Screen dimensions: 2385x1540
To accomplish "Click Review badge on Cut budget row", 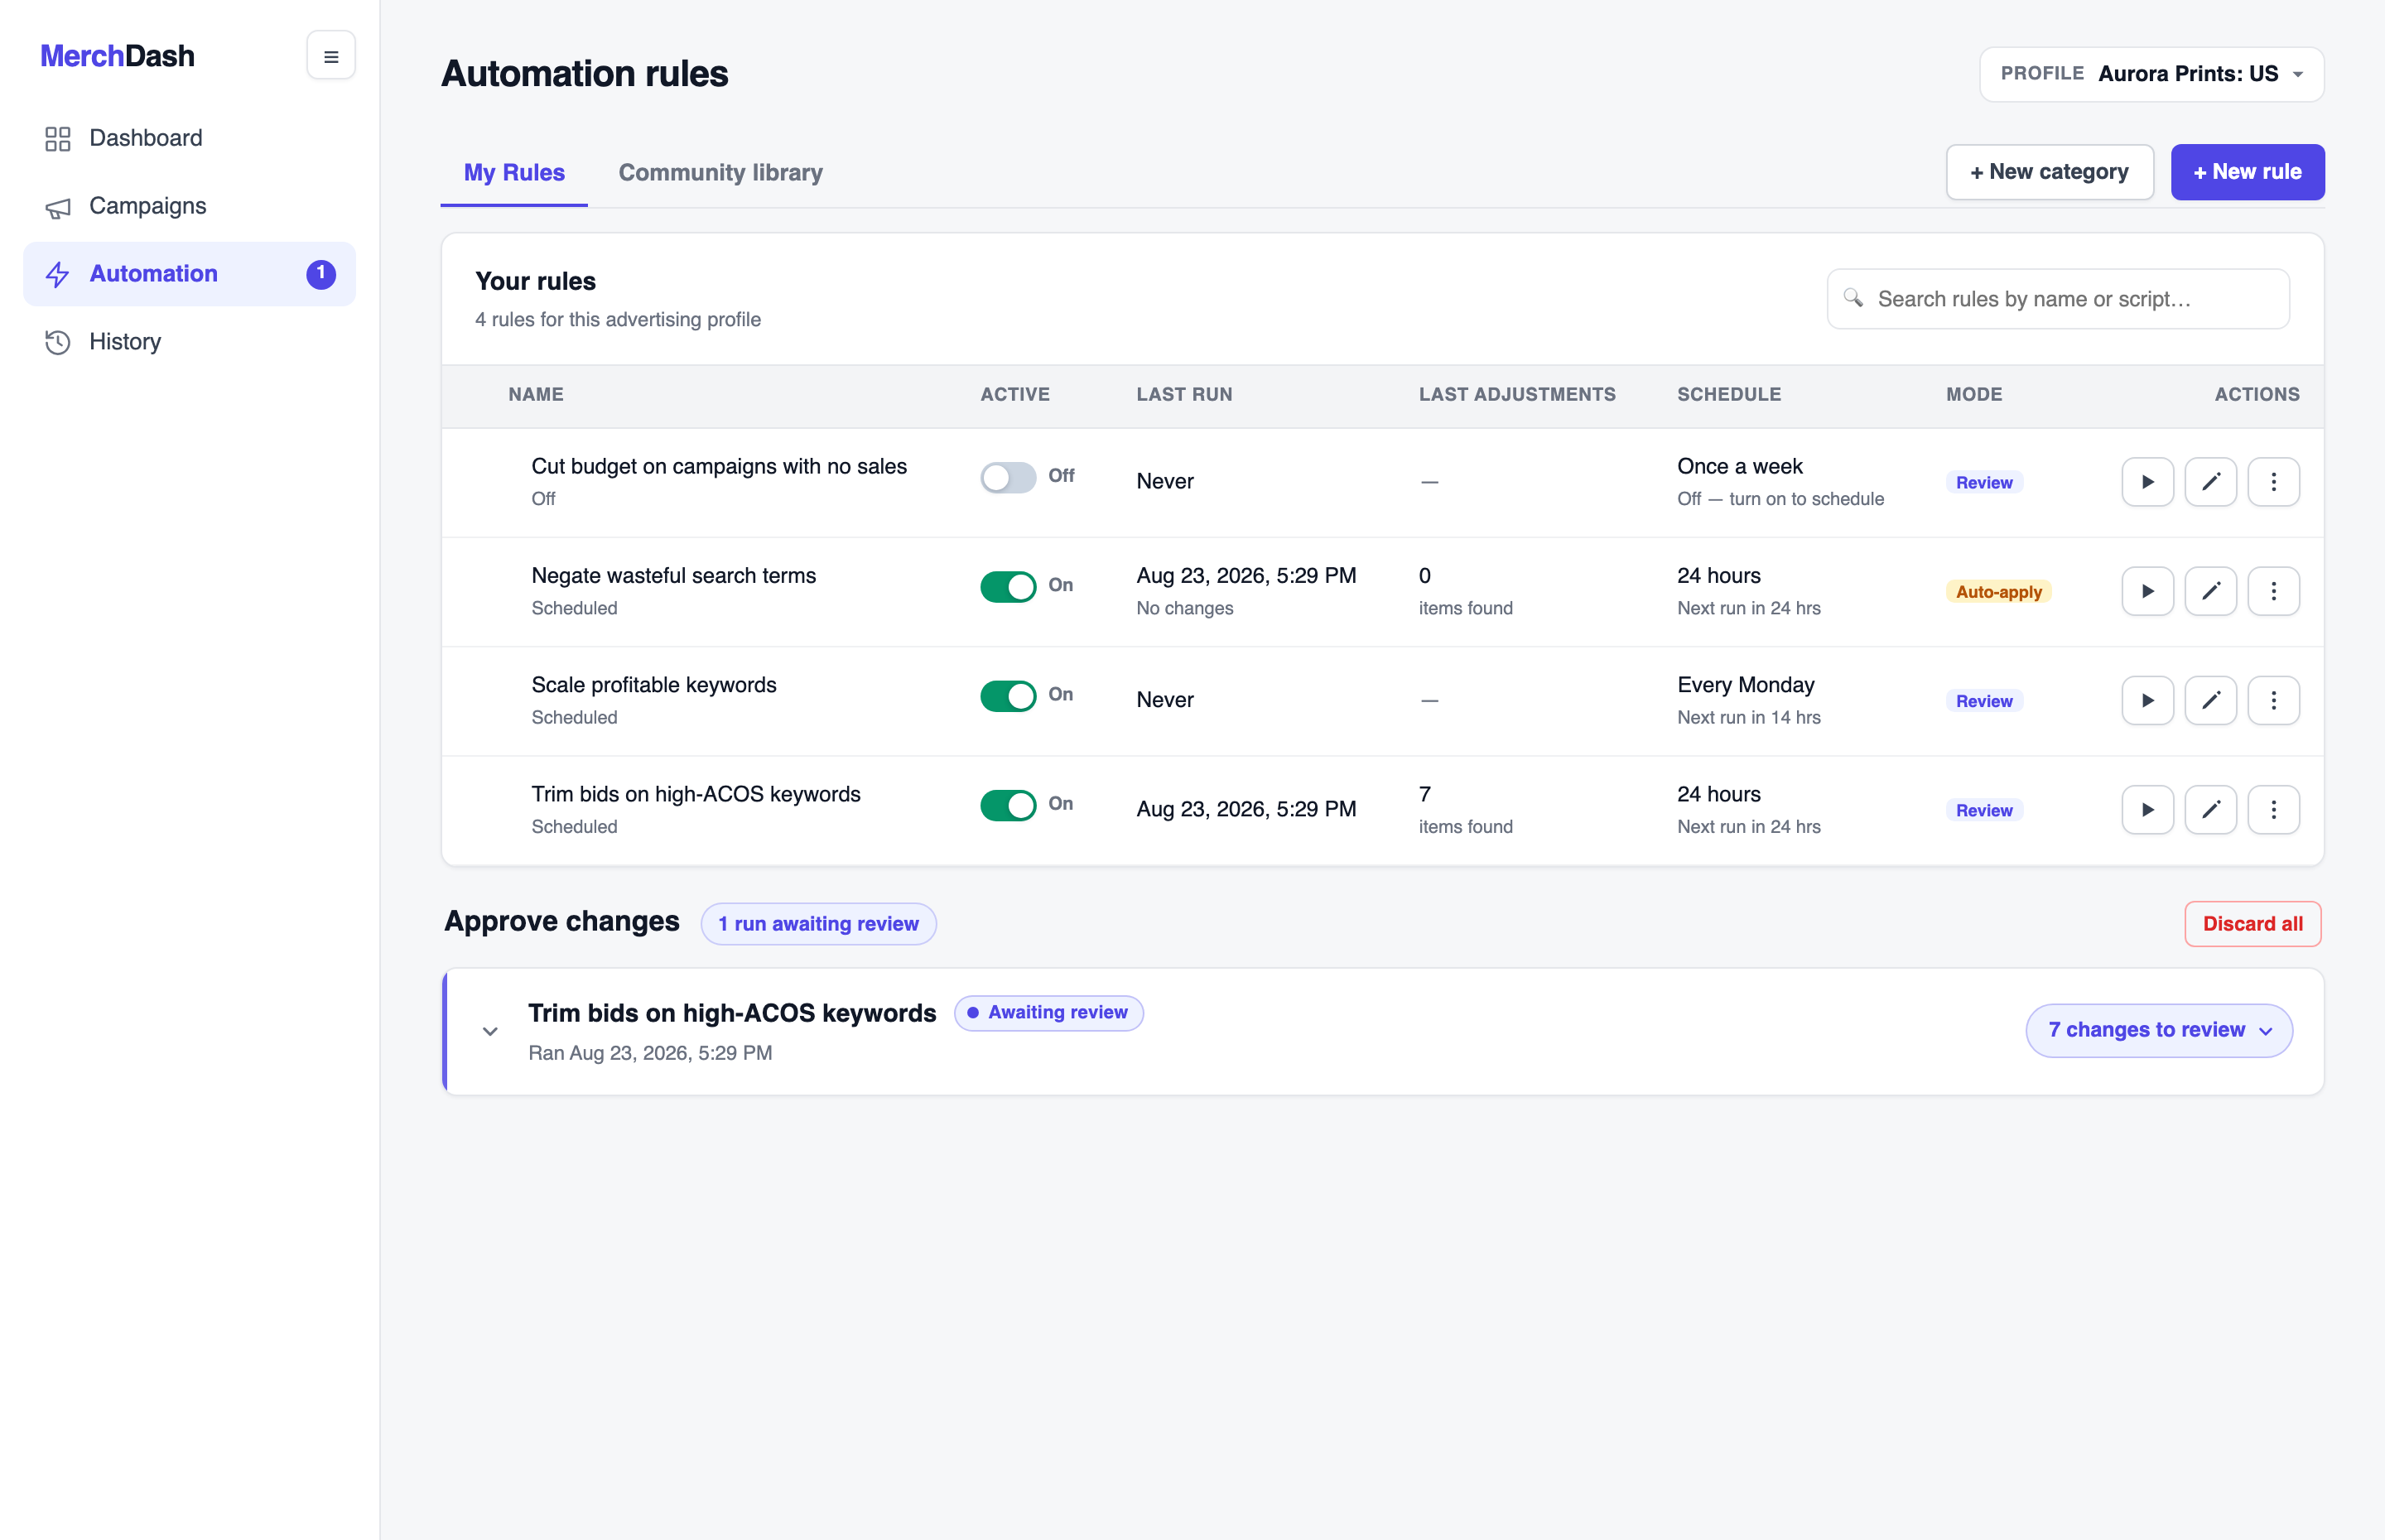I will coord(1984,483).
